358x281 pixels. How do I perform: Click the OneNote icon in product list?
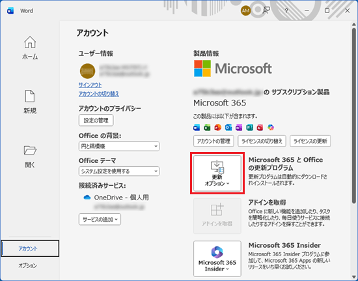[x=239, y=127]
